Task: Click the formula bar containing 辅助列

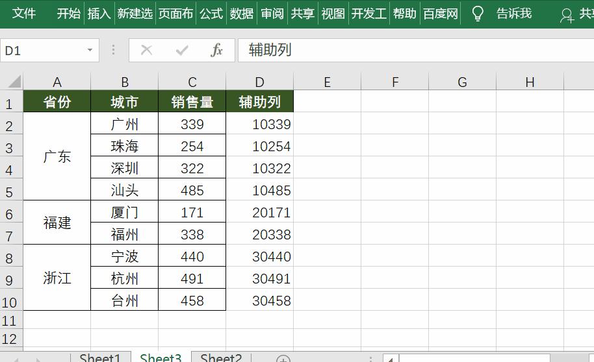Action: pos(416,50)
